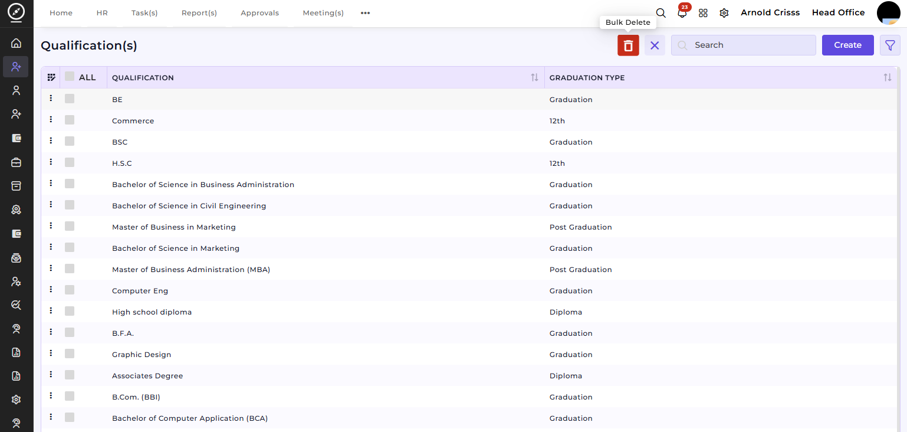Check the Computer Eng row checkbox
907x432 pixels.
click(x=70, y=290)
